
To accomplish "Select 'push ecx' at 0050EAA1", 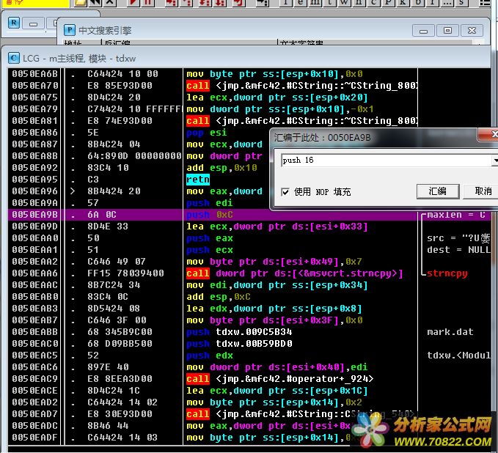I will (210, 250).
